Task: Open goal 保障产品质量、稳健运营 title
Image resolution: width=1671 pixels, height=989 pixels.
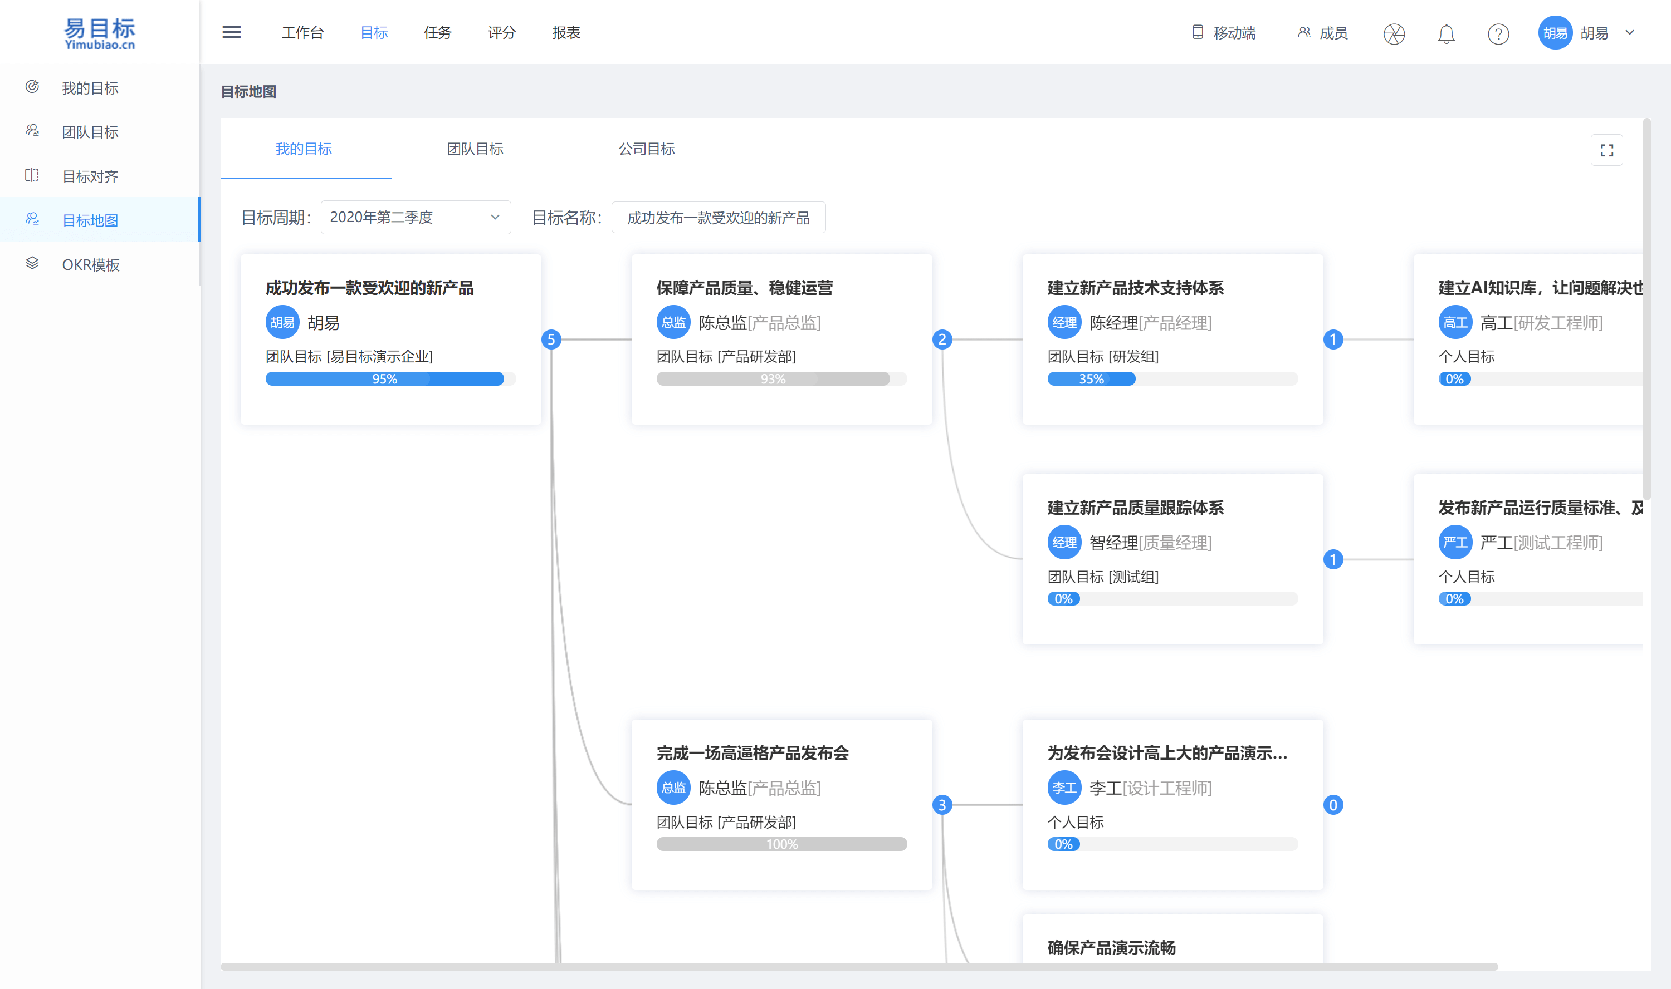Action: point(744,288)
